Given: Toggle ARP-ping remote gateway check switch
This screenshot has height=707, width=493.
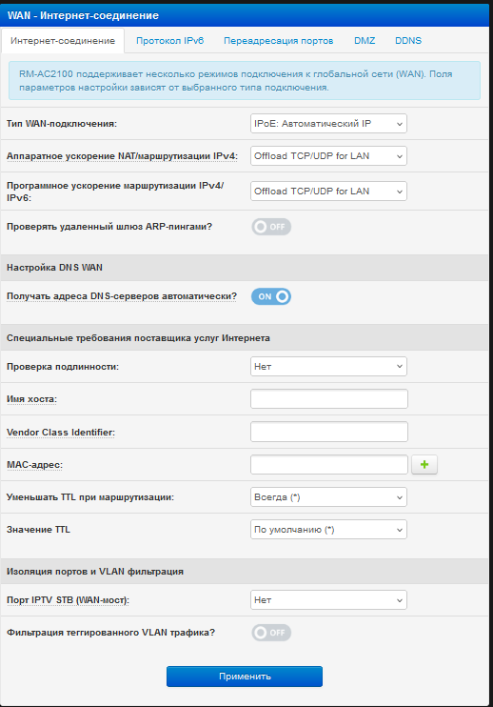Looking at the screenshot, I should [x=271, y=227].
